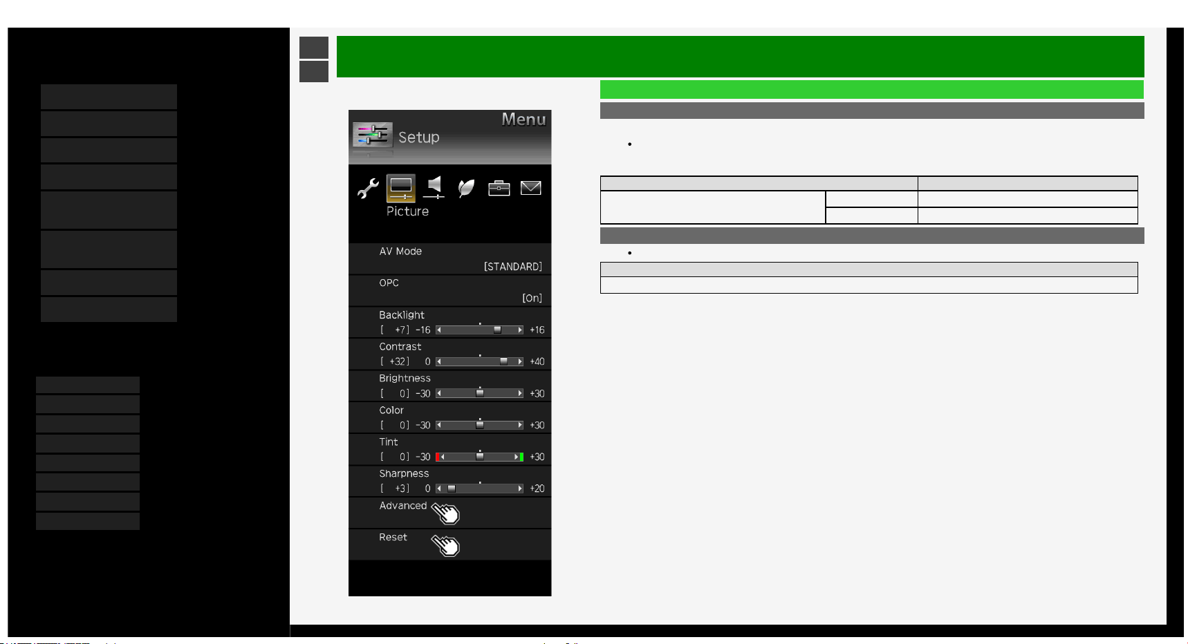Increase Backlight with its right arrow
The height and width of the screenshot is (644, 1188).
coord(520,330)
